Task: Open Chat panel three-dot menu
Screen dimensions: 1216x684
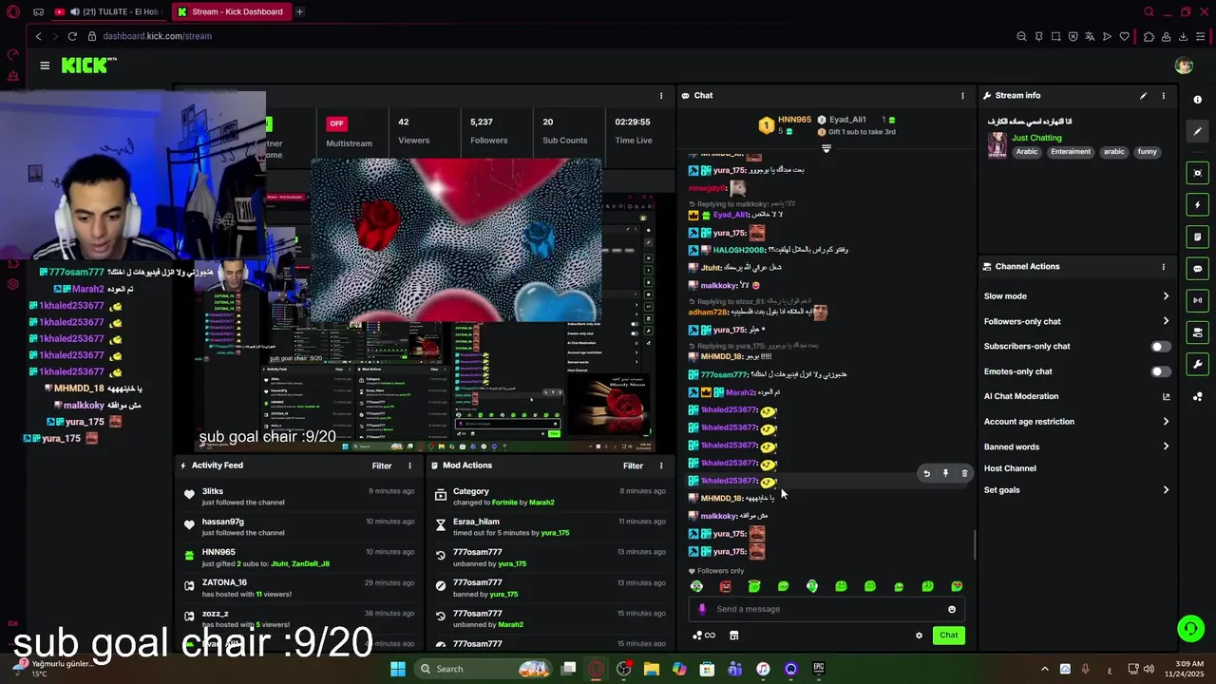Action: [x=962, y=96]
